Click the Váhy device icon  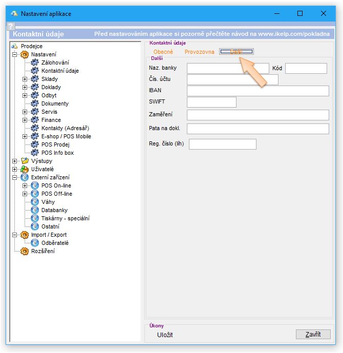tap(35, 202)
